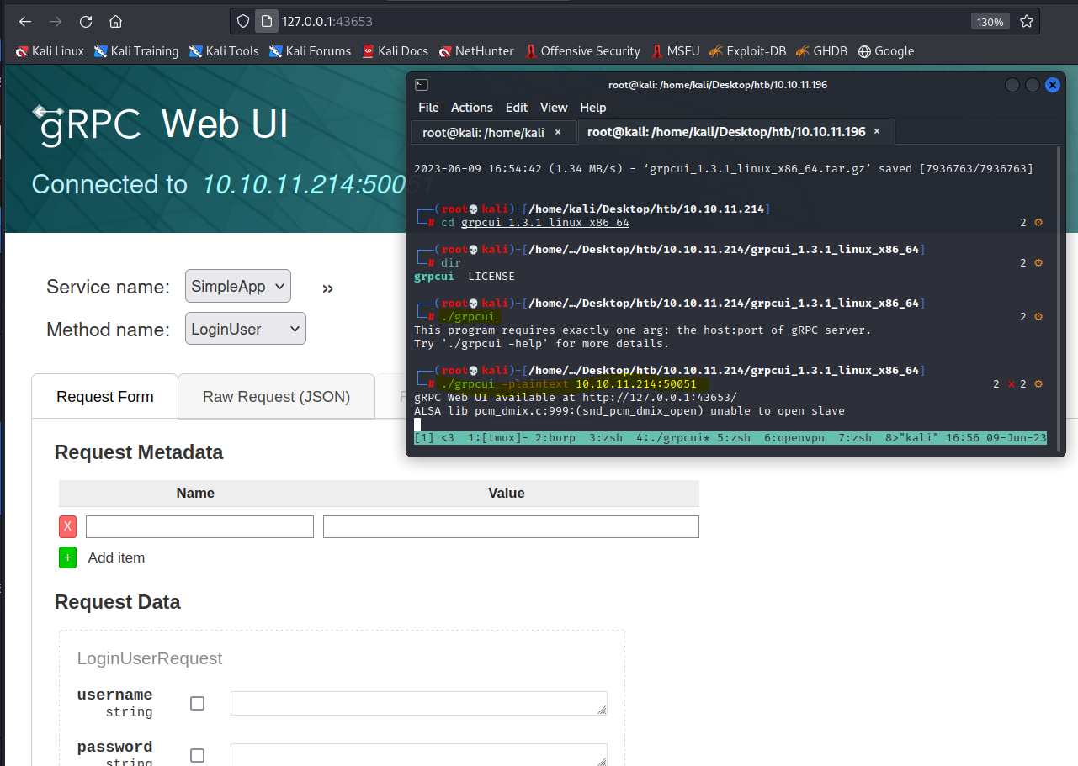Viewport: 1078px width, 766px height.
Task: Click the browser reload icon
Action: (x=86, y=22)
